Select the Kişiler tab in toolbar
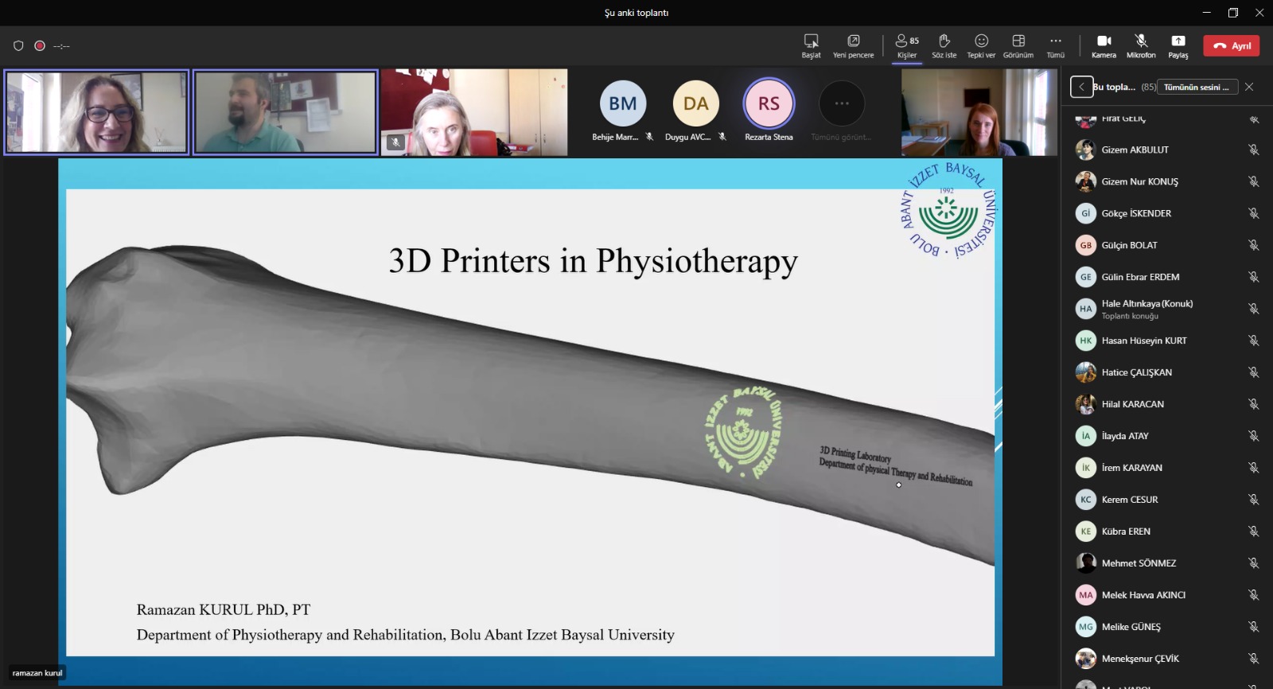This screenshot has width=1273, height=689. click(x=907, y=45)
